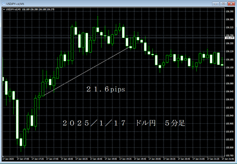Screen dimensions: 237x164
Task: Click the current price tag 156.279
Action: pyautogui.click(x=230, y=38)
